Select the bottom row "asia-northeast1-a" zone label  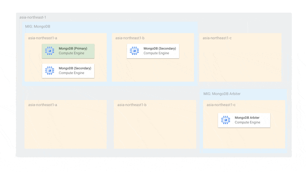click(42, 105)
